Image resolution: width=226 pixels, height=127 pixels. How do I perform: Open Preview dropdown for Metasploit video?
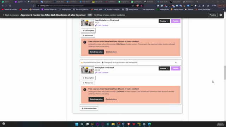click(164, 68)
